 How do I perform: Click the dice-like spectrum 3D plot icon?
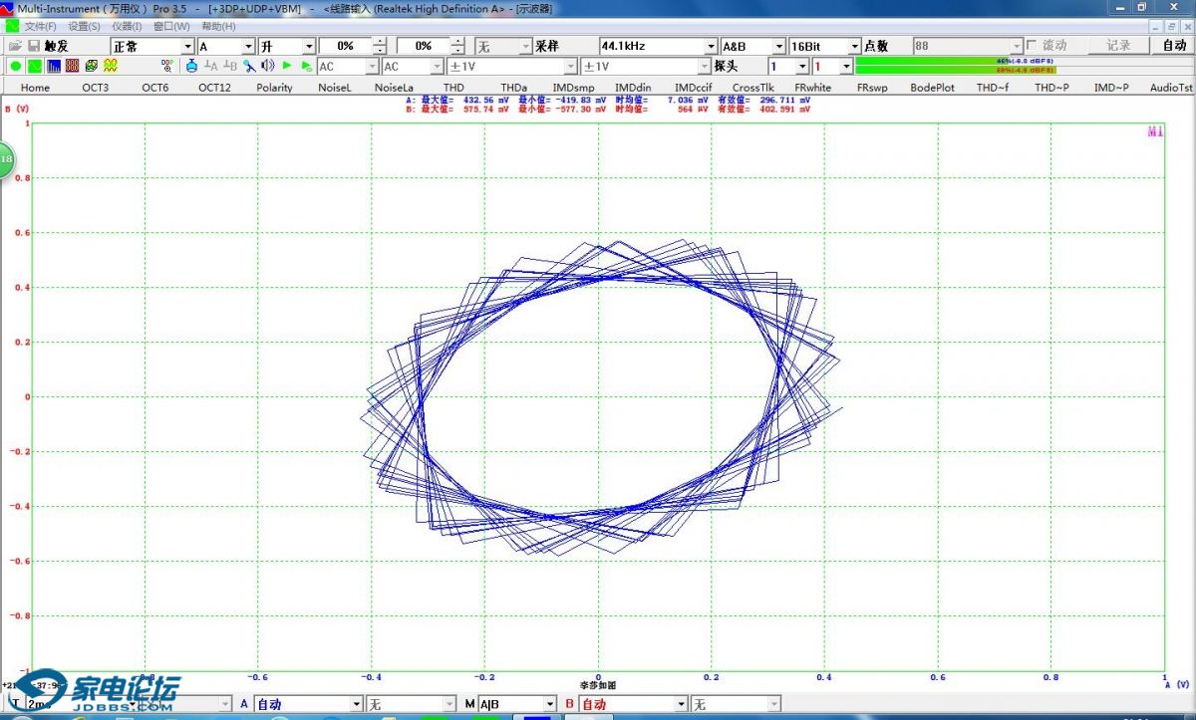point(91,66)
